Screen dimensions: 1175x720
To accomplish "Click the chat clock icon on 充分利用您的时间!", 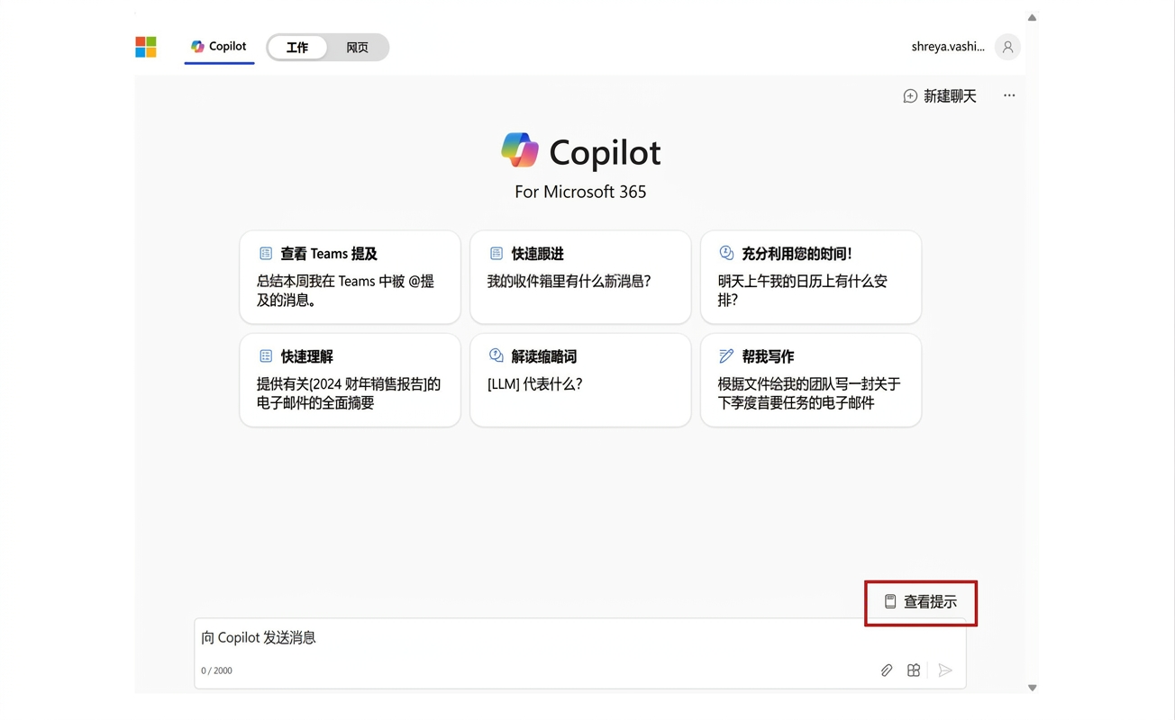I will 726,254.
